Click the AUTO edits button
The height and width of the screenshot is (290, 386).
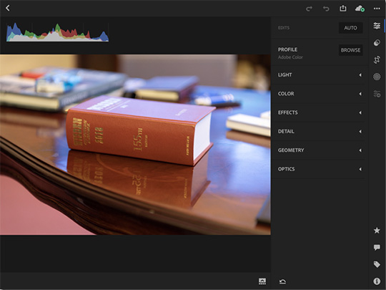point(350,28)
